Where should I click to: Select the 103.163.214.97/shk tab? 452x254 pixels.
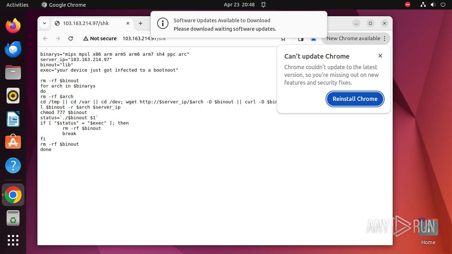pos(93,23)
